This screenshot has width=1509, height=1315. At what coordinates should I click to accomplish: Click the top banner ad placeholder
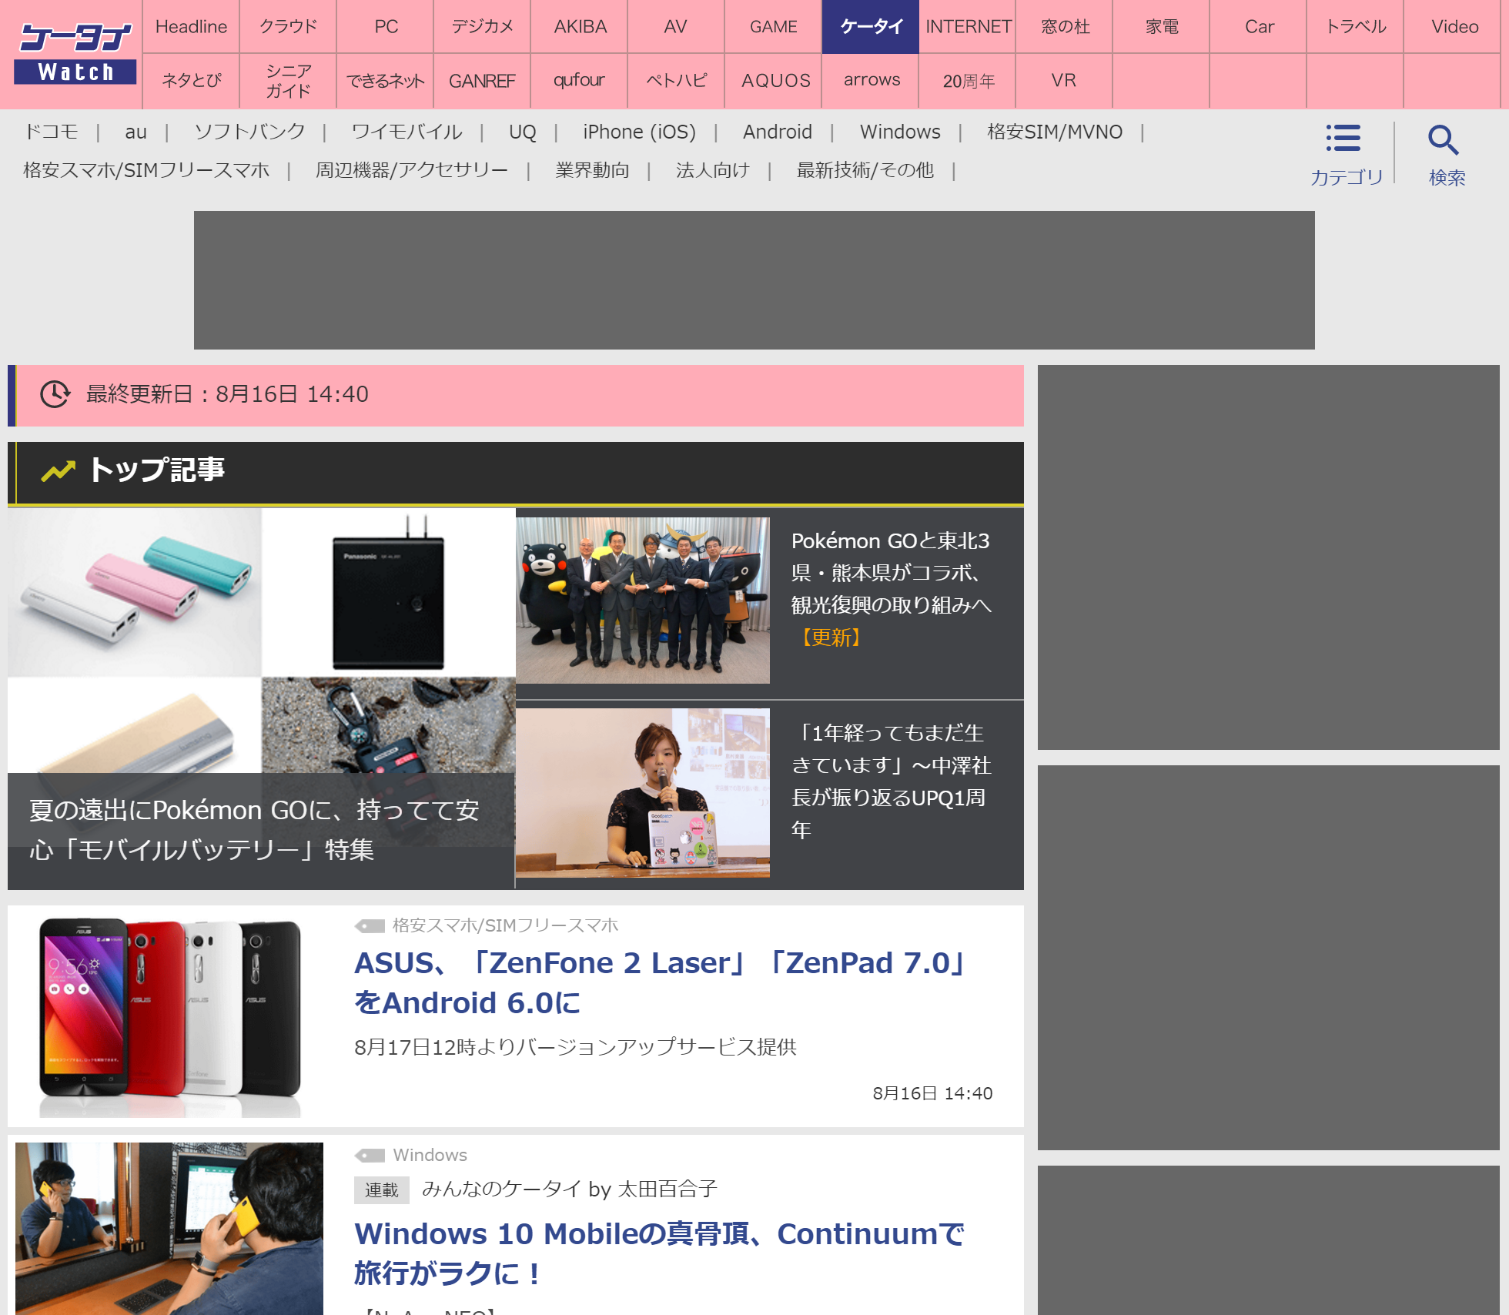pyautogui.click(x=754, y=280)
